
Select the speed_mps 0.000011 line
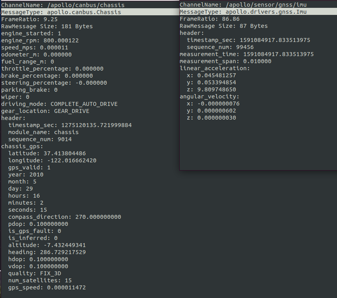pos(35,47)
